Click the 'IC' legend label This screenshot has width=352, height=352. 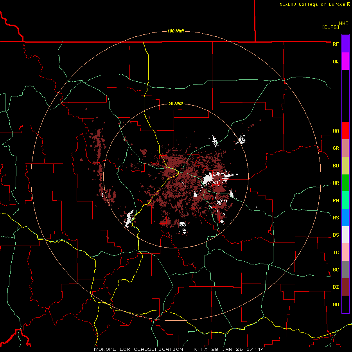click(336, 253)
